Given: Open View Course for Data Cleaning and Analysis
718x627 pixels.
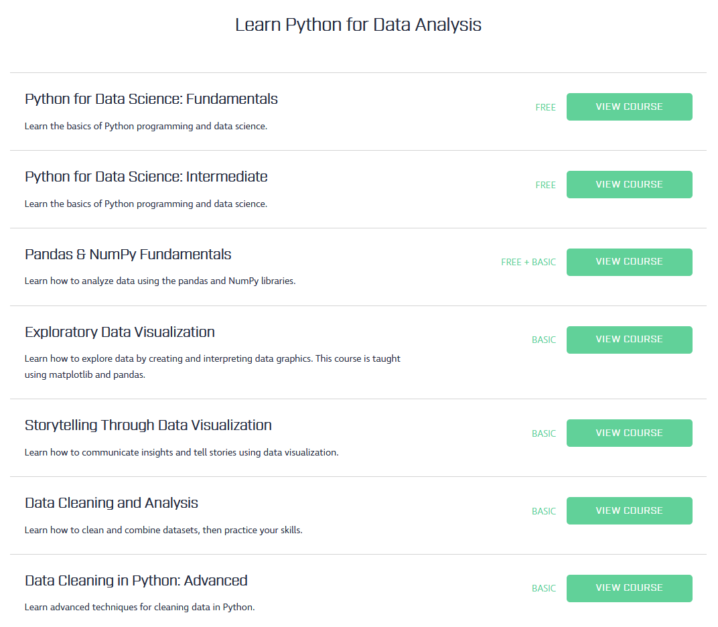Looking at the screenshot, I should pos(629,510).
